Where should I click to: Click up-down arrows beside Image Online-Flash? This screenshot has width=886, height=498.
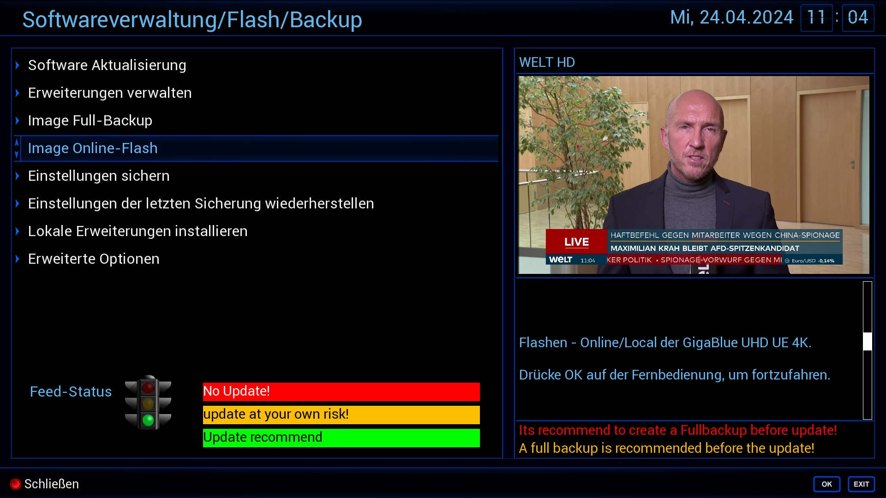tap(17, 148)
